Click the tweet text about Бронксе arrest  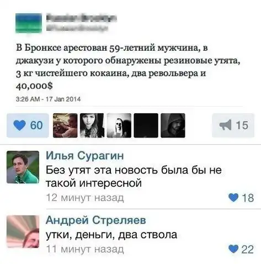pos(128,67)
